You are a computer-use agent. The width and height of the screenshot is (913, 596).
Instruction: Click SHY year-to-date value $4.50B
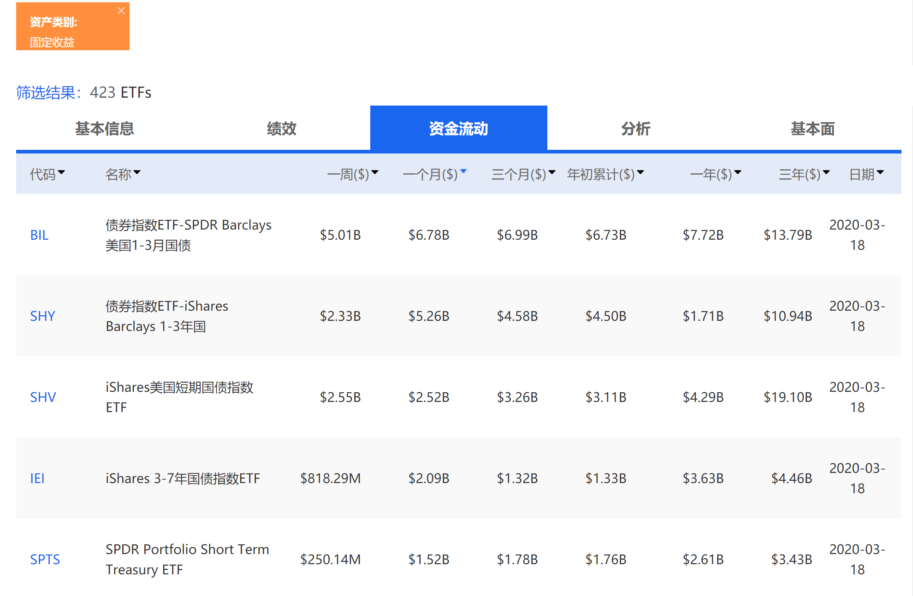pos(606,316)
